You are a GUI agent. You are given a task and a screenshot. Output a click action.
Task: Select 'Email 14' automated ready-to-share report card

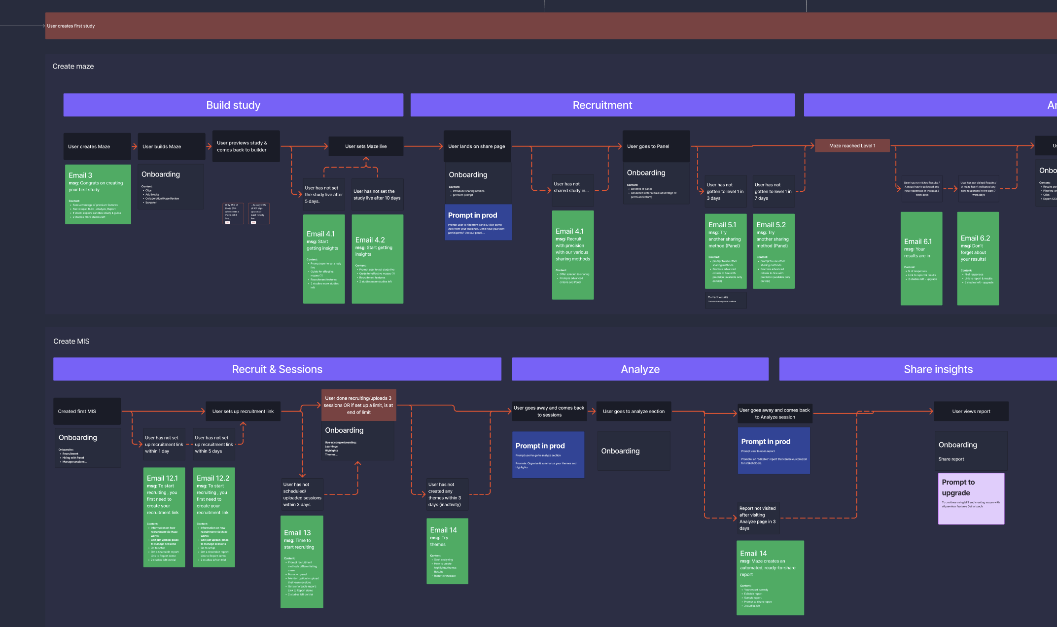tap(770, 578)
